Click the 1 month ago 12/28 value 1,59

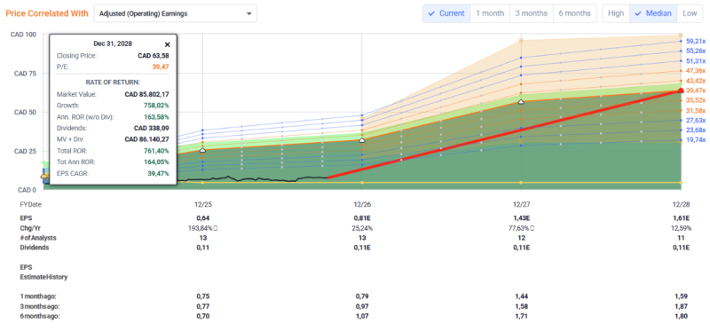point(681,296)
